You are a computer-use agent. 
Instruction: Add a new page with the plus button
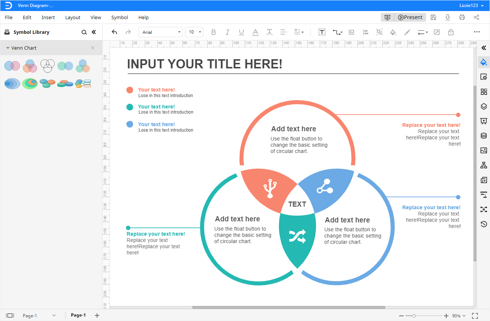97,315
